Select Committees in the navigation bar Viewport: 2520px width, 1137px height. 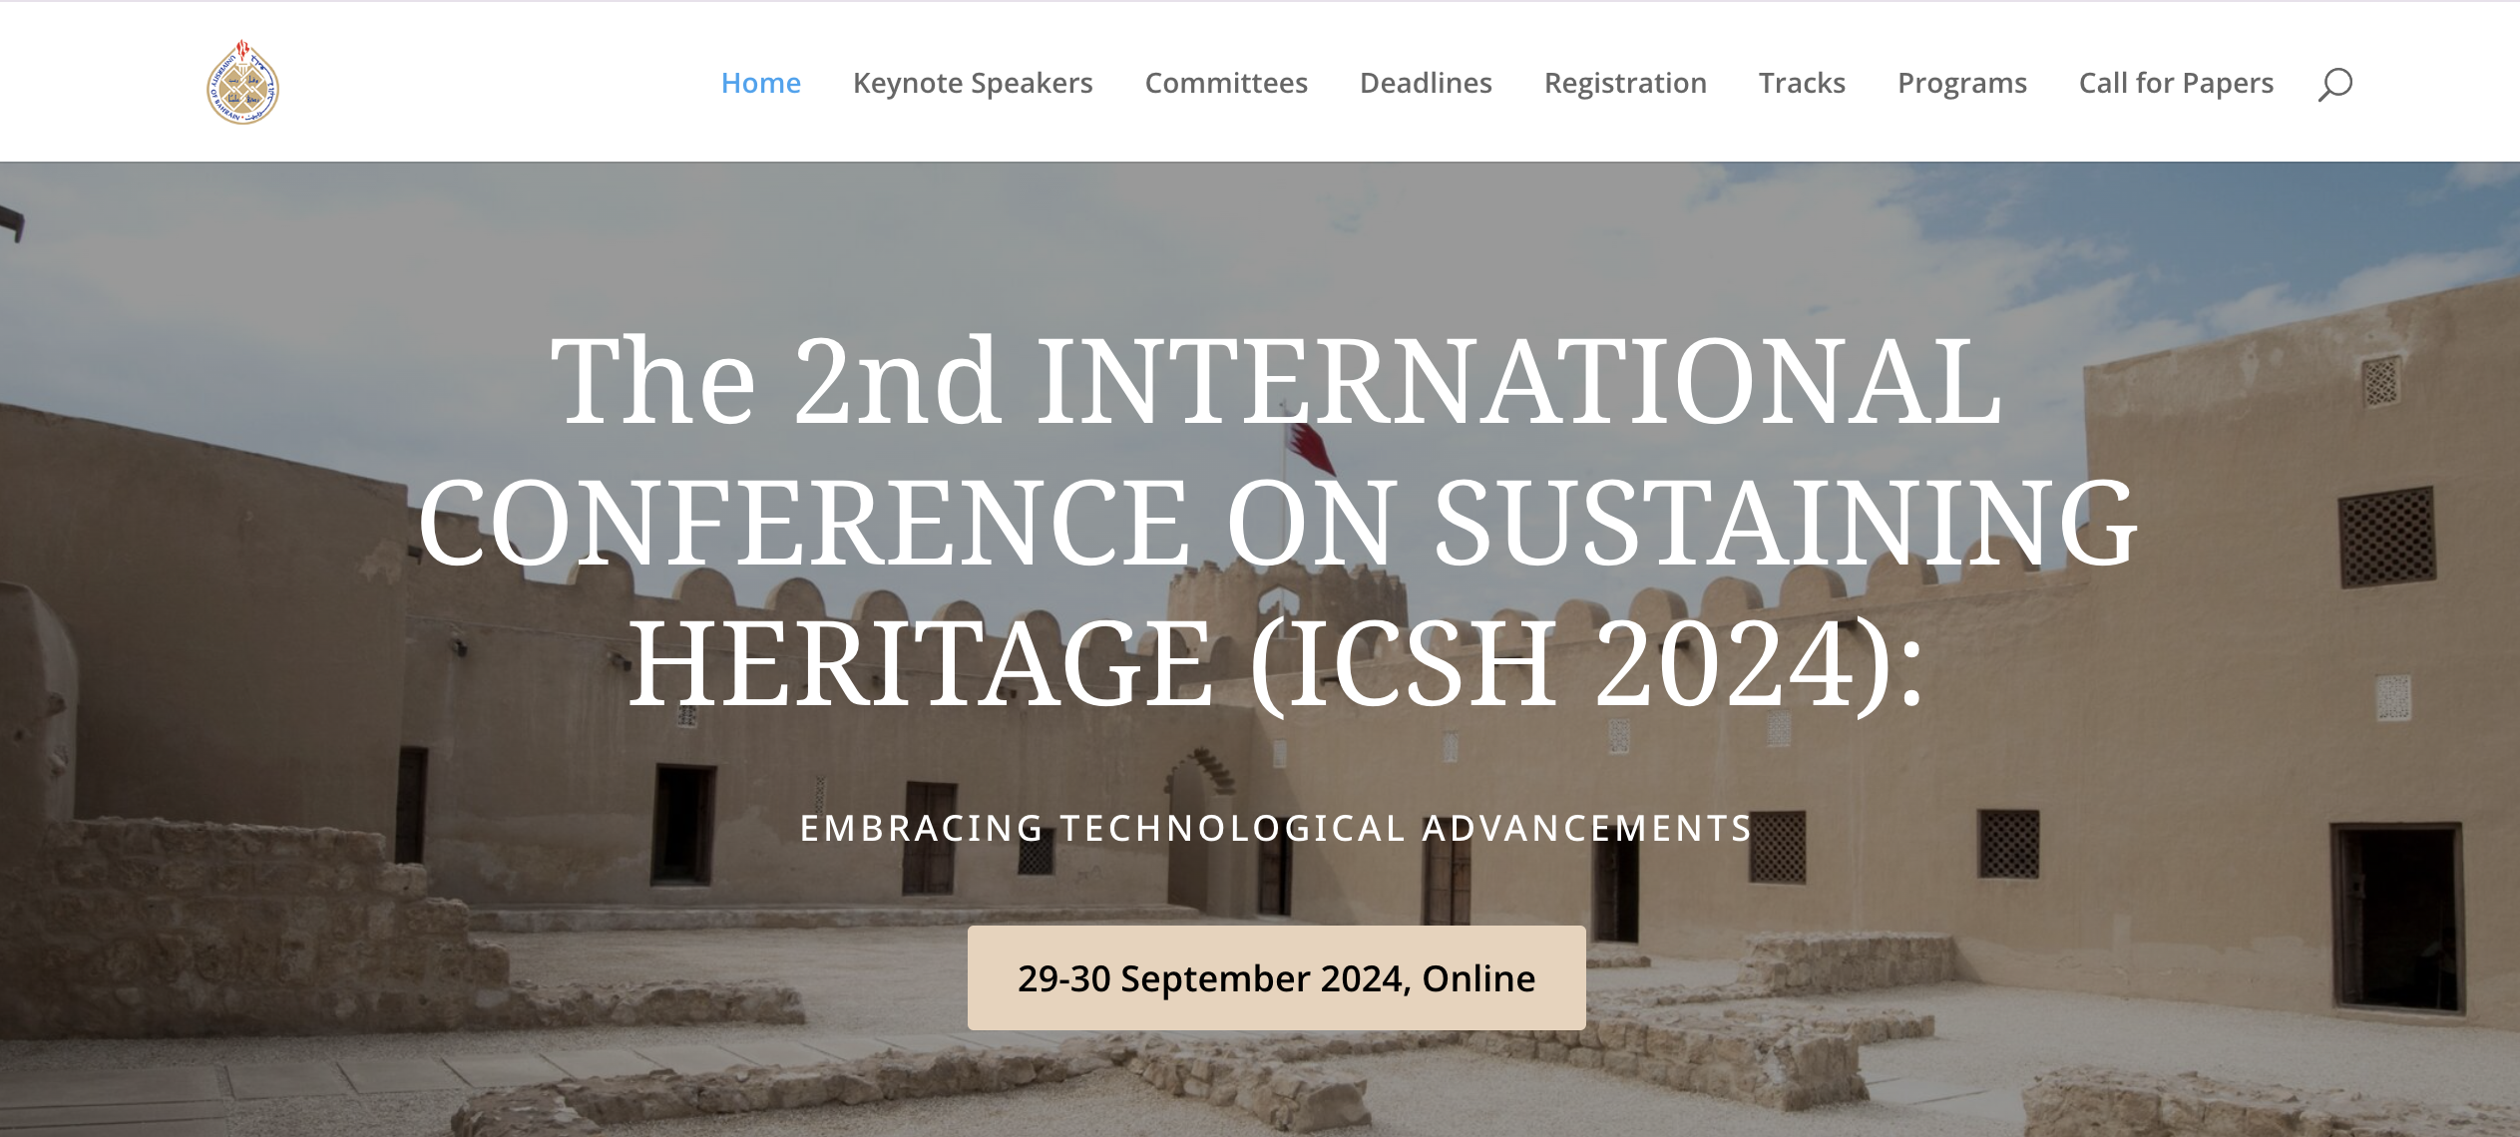point(1225,83)
